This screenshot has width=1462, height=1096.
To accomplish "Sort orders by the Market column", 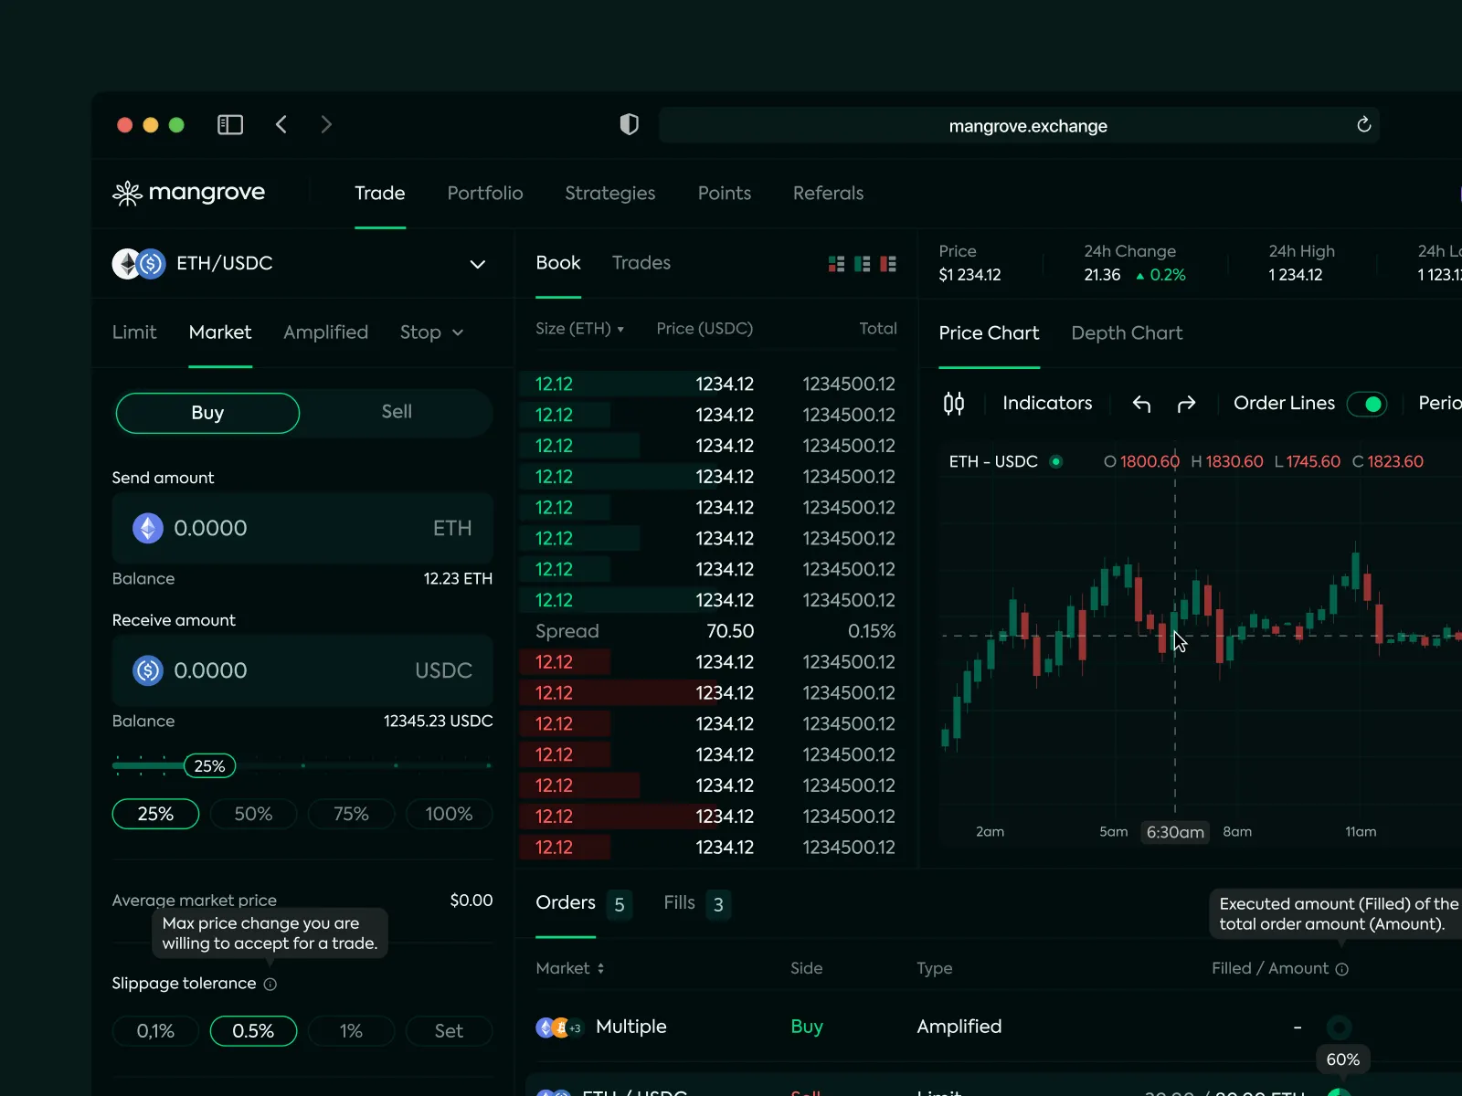I will (x=570, y=968).
